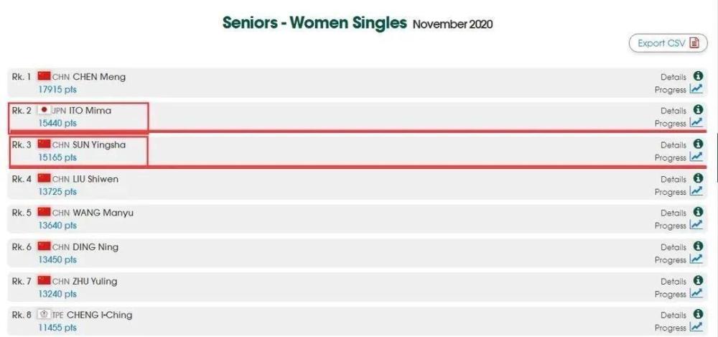
Task: Click China flag beside ZHU Yuling
Action: [x=44, y=280]
